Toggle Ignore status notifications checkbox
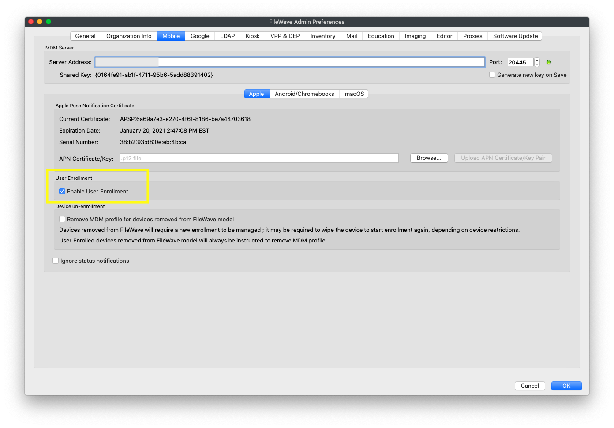The height and width of the screenshot is (428, 614). 56,261
